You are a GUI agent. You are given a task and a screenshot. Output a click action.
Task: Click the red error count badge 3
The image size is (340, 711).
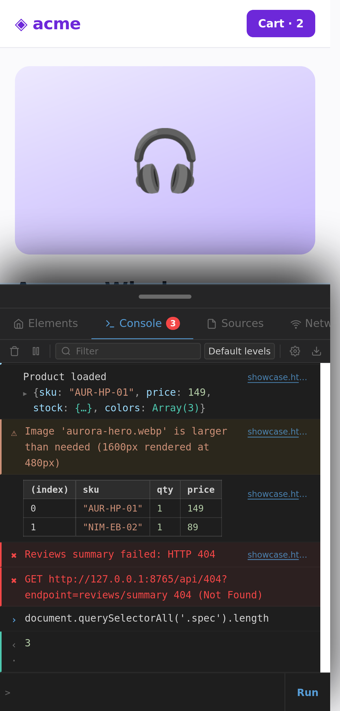[x=173, y=323]
